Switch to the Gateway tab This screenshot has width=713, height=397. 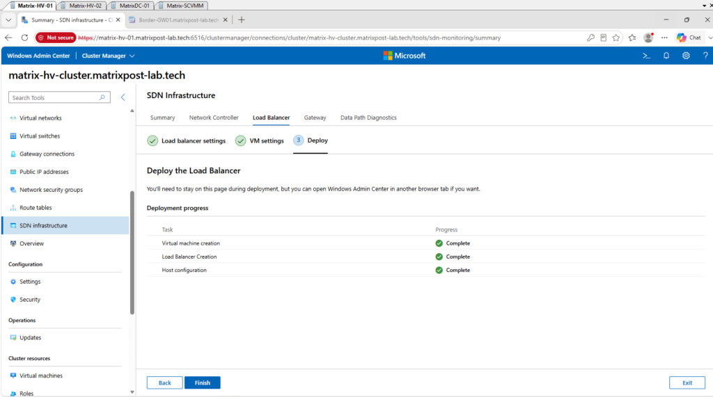315,118
